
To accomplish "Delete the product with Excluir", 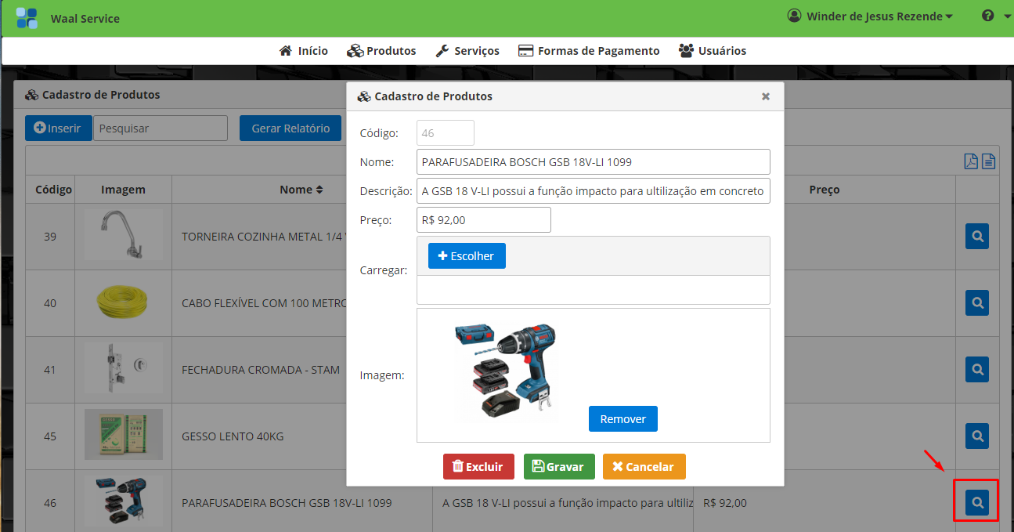I will (478, 466).
